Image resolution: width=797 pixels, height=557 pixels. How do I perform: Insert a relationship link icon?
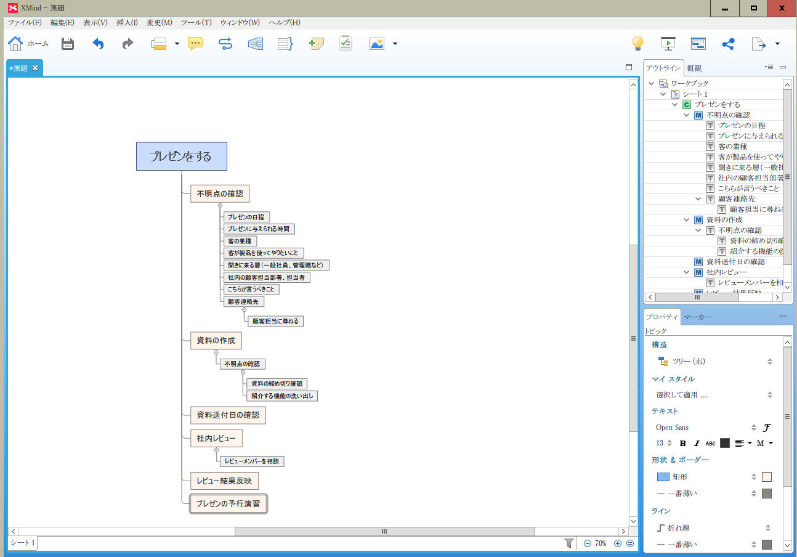225,44
